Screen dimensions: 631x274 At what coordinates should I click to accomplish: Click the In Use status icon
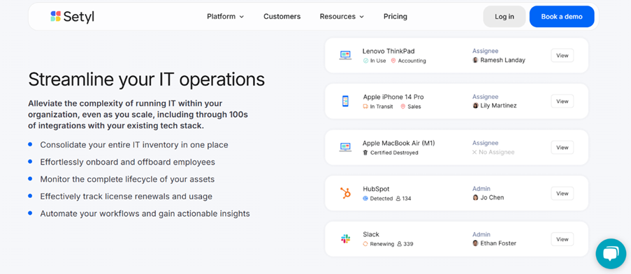365,61
